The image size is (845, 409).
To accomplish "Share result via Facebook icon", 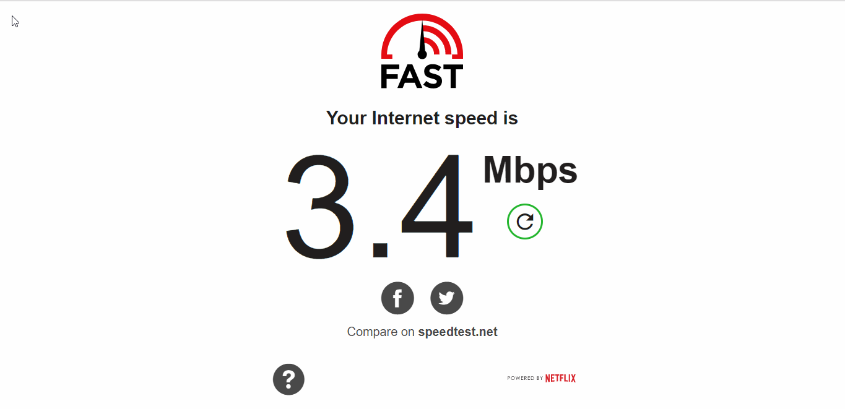I will (x=397, y=298).
